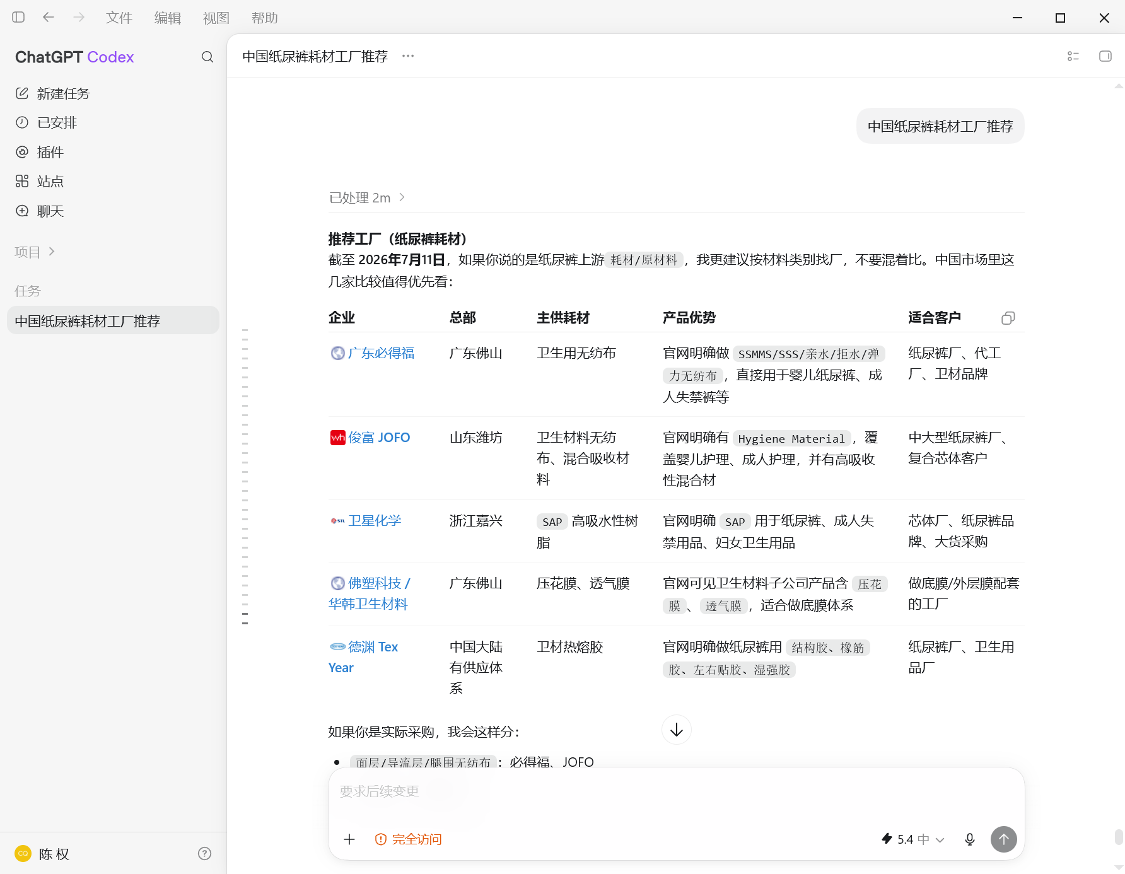Open the 佛塑科技 / 华韩卫生材料 link
Image resolution: width=1125 pixels, height=874 pixels.
click(370, 593)
